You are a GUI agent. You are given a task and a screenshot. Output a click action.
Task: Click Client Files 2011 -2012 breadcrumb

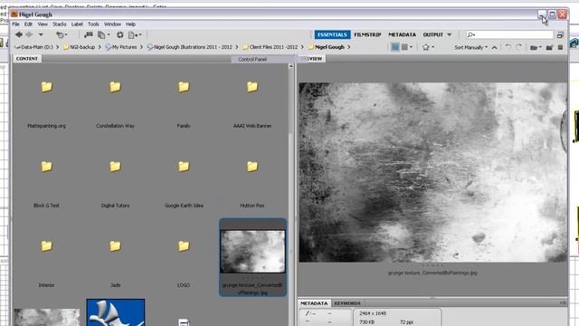click(x=271, y=47)
